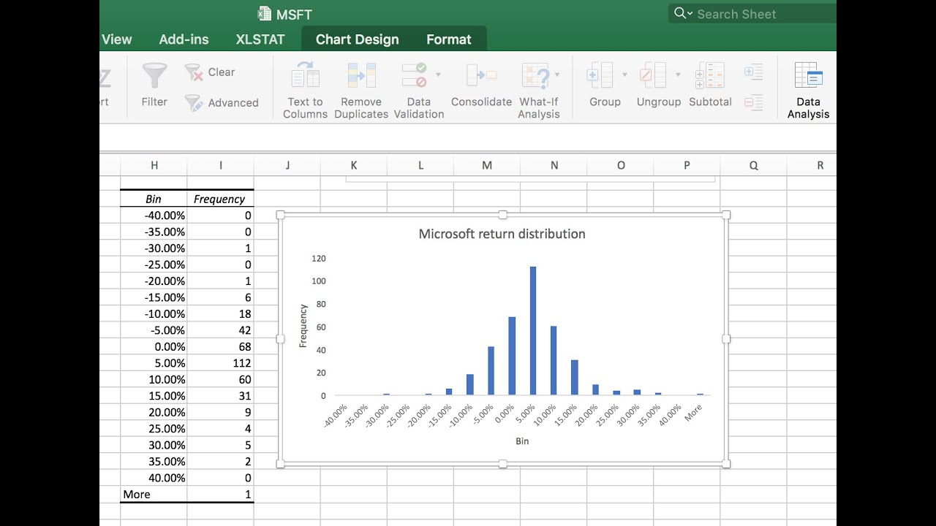Click the Frequency header cell
The image size is (936, 526).
pos(220,199)
